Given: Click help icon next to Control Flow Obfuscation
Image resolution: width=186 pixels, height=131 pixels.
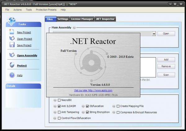Looking at the screenshot, I should click(55, 118).
